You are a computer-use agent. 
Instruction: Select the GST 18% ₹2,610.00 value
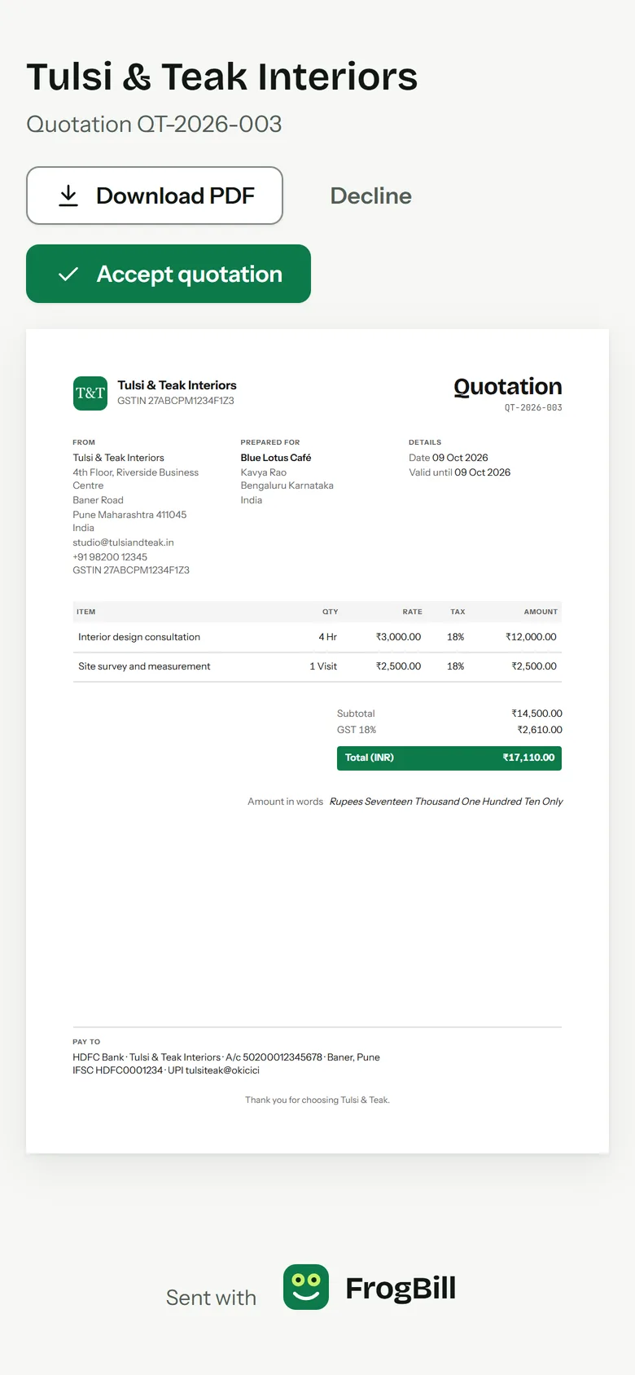539,730
